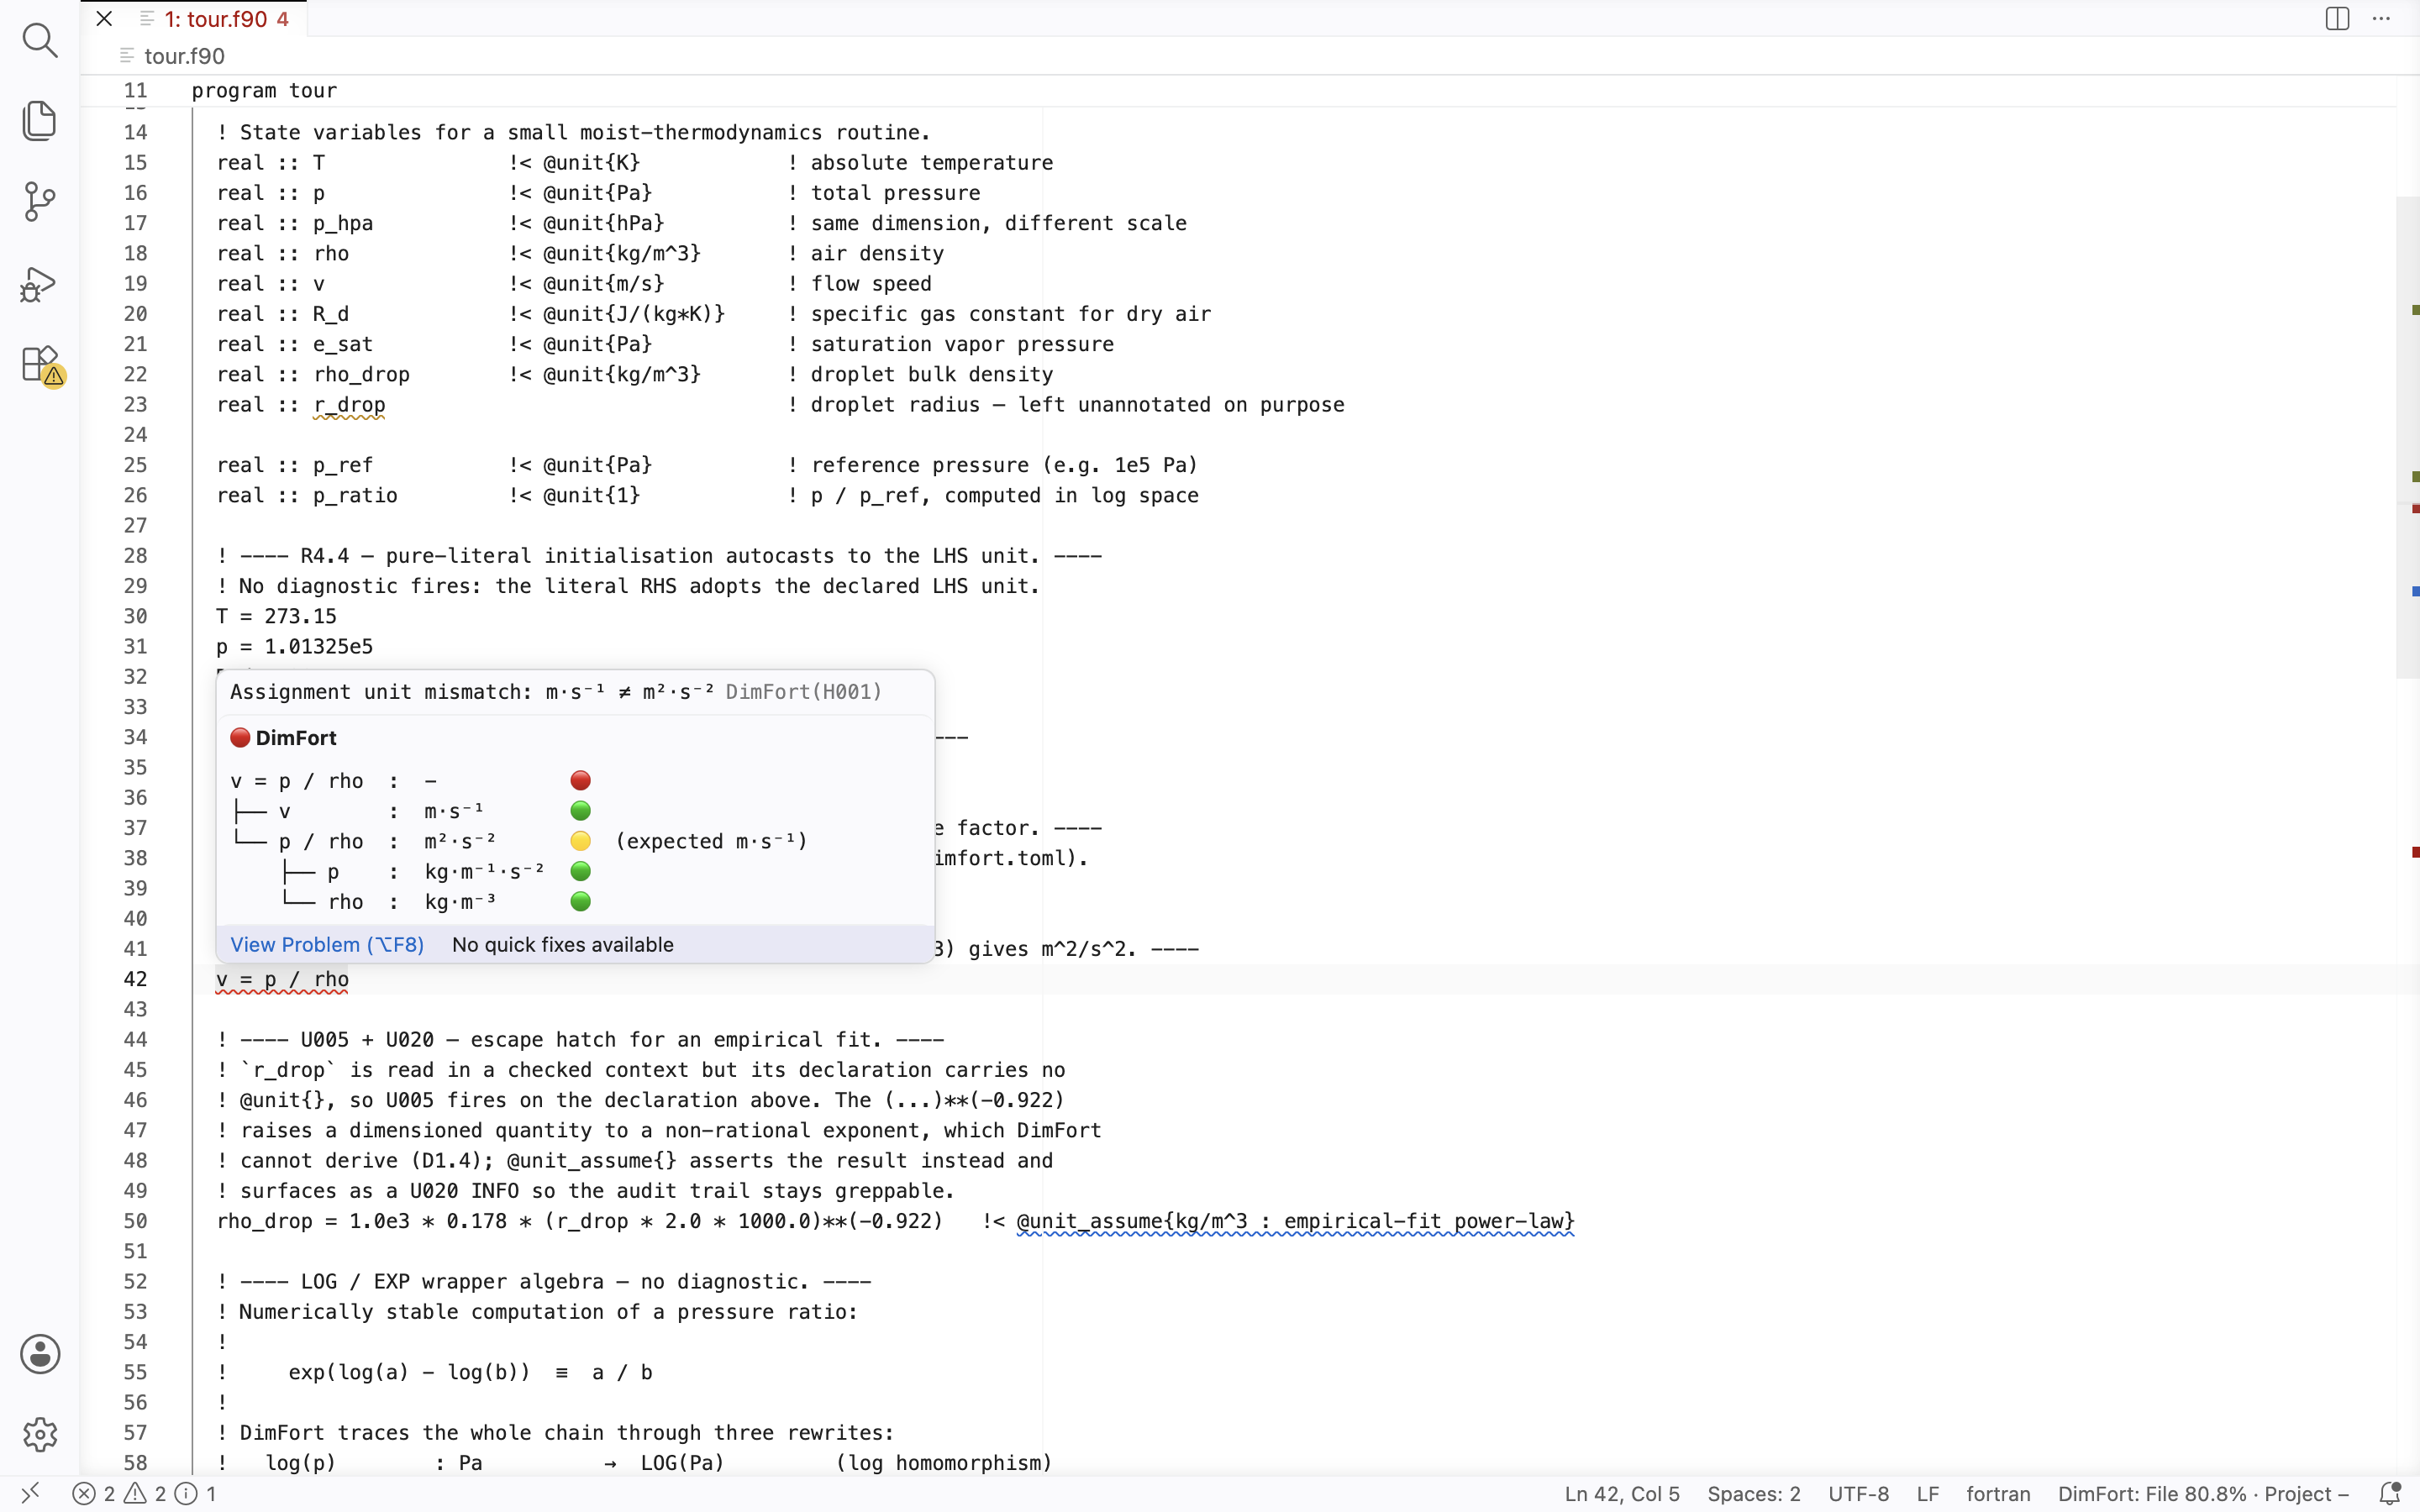Click the 'Assignment unit mismatch' message

pyautogui.click(x=472, y=692)
